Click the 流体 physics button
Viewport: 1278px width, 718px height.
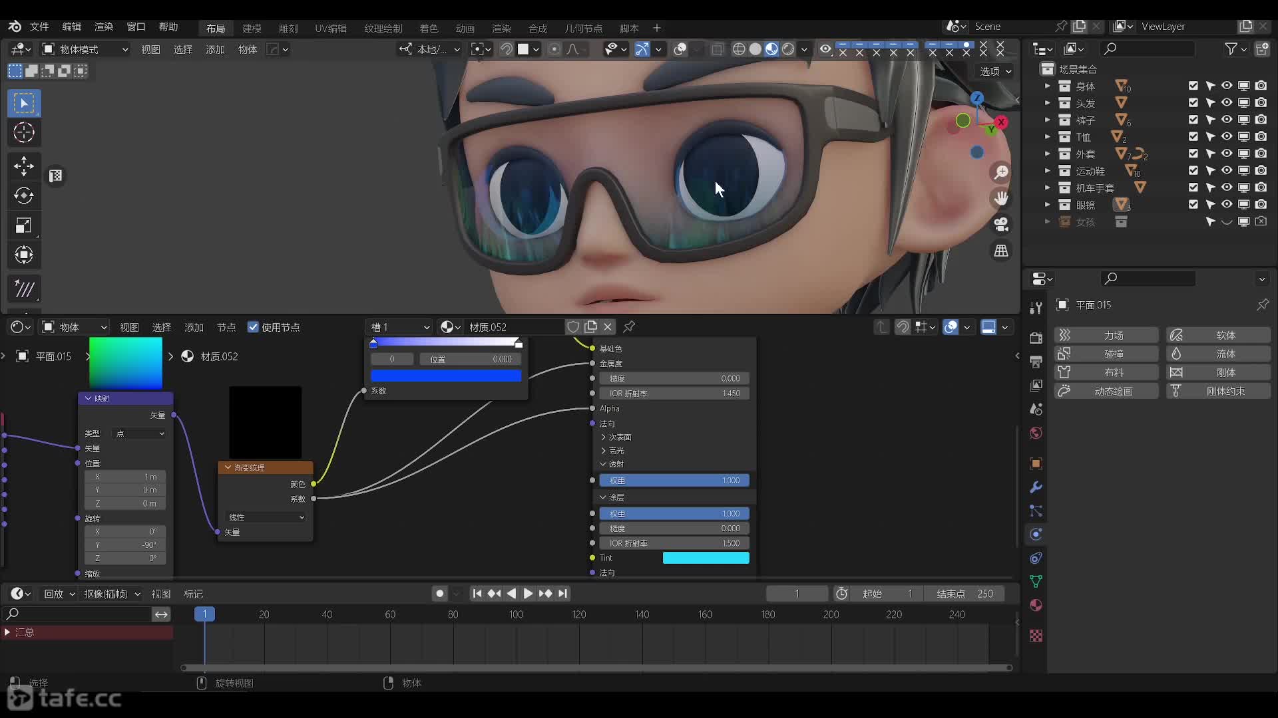1219,354
